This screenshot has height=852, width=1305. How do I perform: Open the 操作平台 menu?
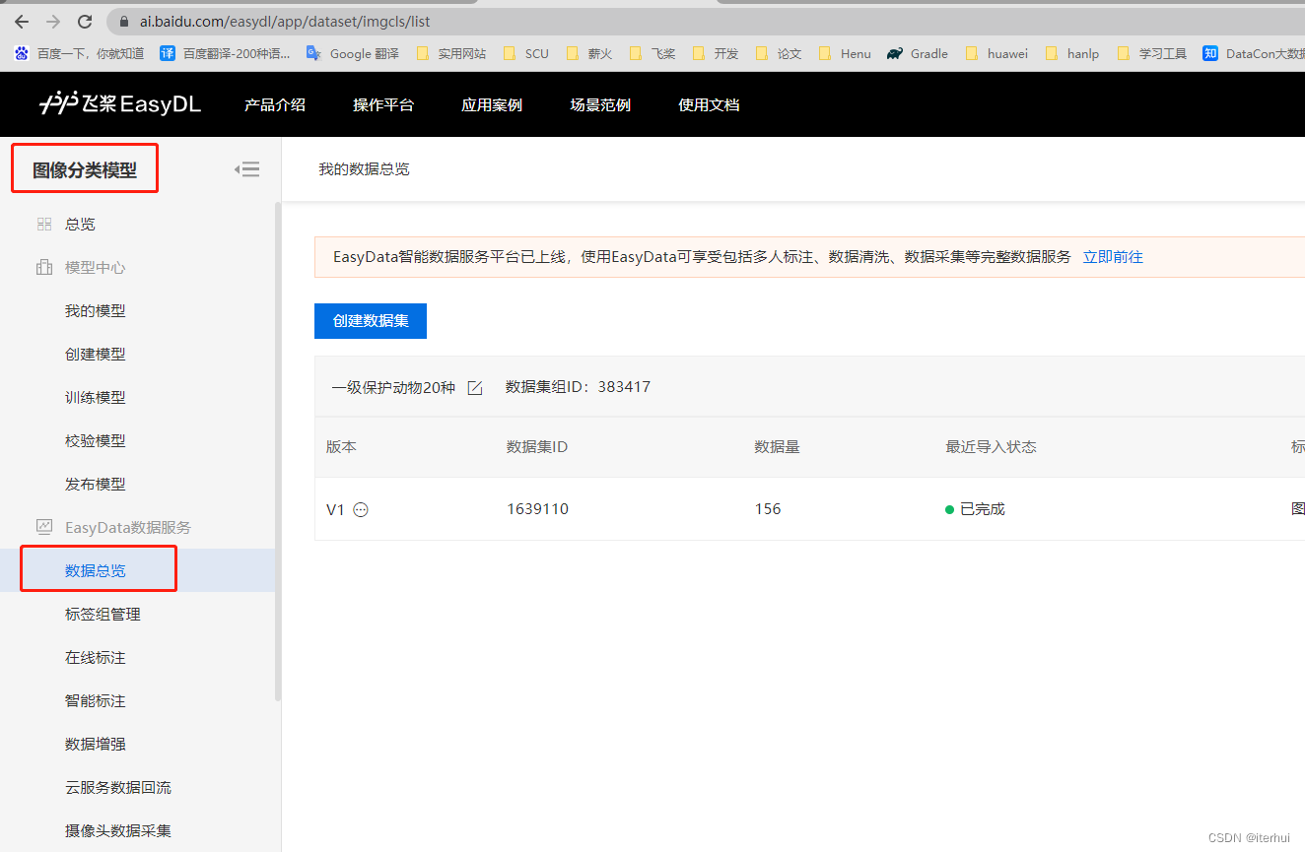click(x=383, y=104)
